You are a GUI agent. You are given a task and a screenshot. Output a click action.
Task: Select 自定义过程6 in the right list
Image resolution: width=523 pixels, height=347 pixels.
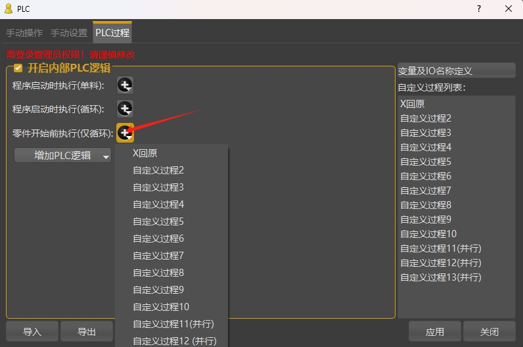click(456, 176)
